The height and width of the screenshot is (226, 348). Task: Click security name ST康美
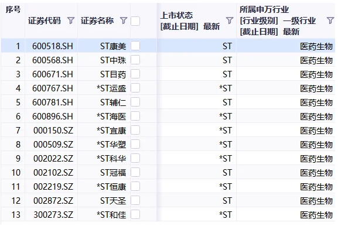click(x=113, y=46)
